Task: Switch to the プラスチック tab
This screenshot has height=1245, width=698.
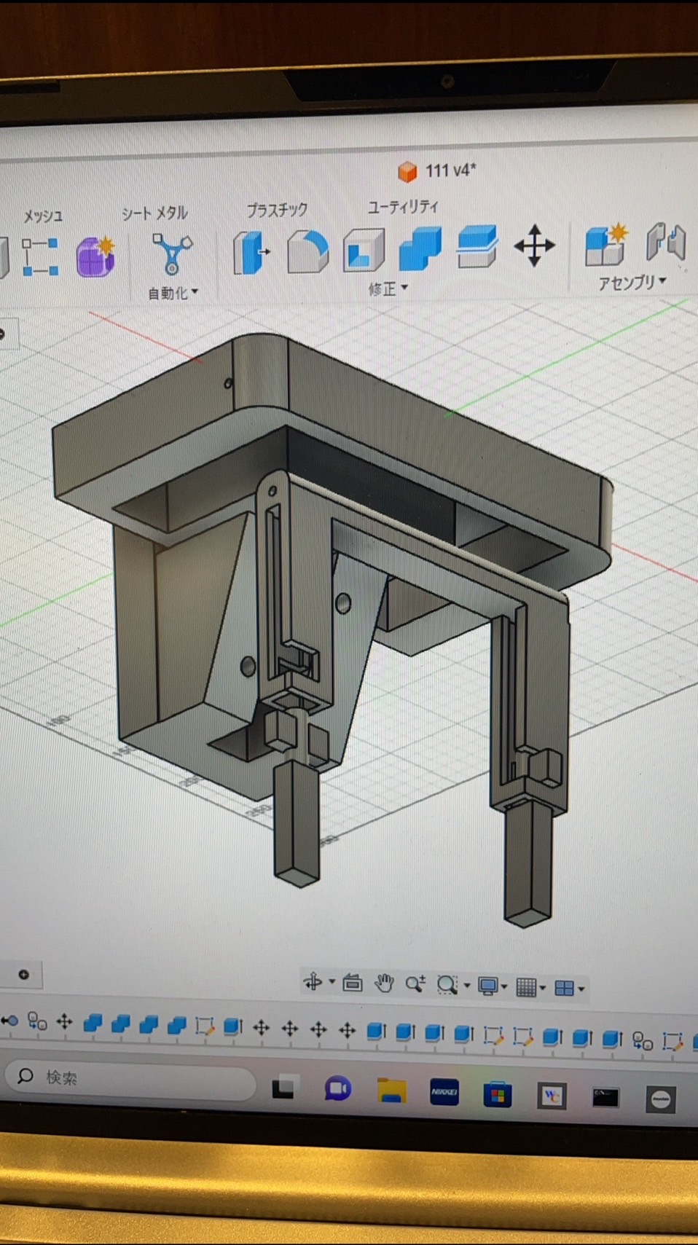Action: pyautogui.click(x=277, y=211)
